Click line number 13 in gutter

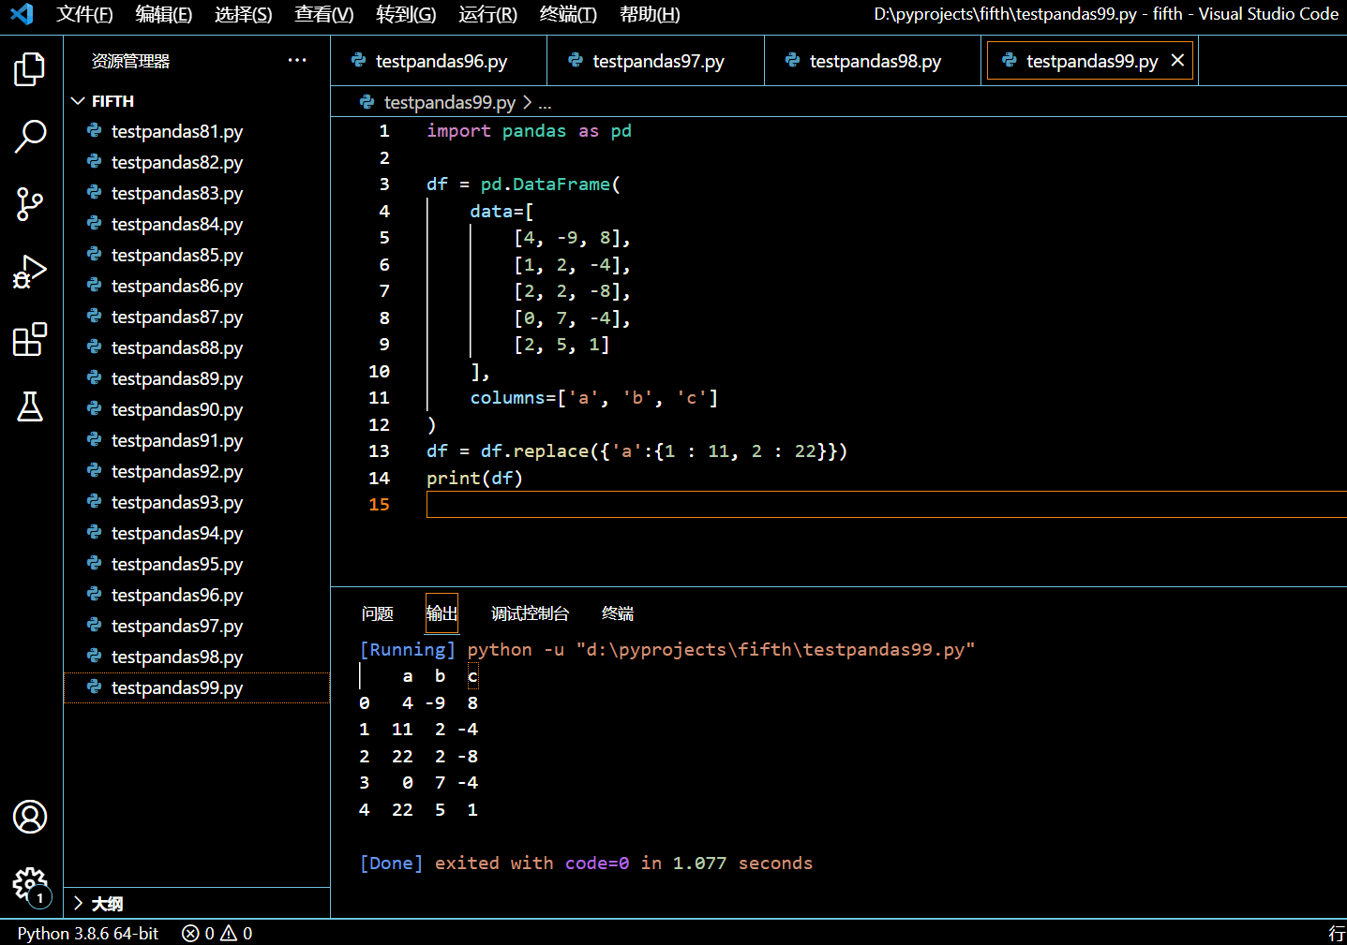pyautogui.click(x=379, y=451)
